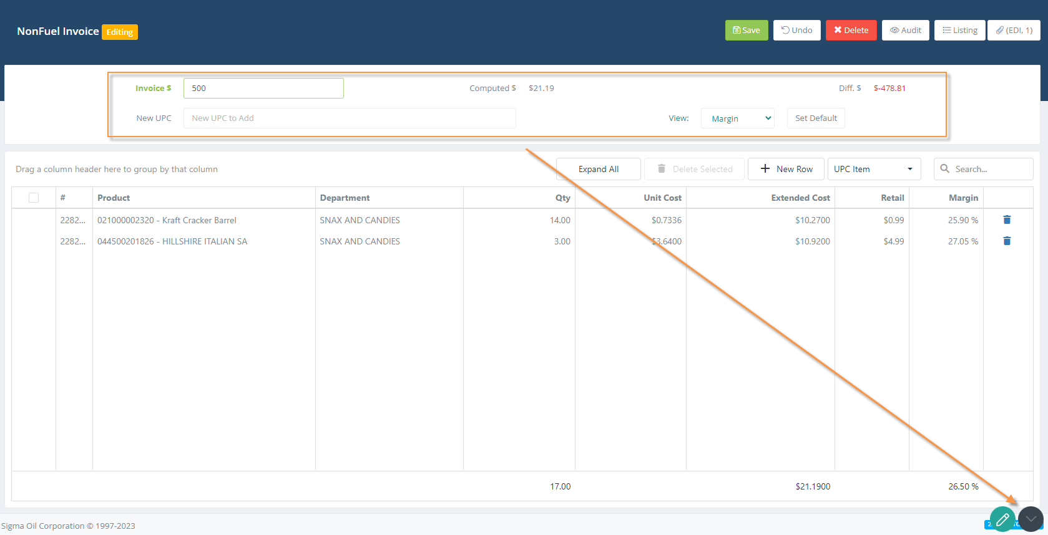This screenshot has height=535, width=1048.
Task: Click the Computed $ value $21.19
Action: click(x=541, y=88)
